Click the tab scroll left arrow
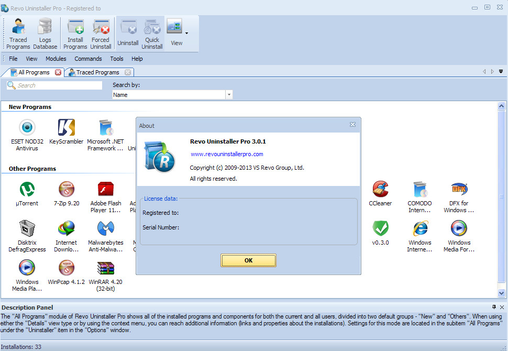The height and width of the screenshot is (351, 508). 484,71
